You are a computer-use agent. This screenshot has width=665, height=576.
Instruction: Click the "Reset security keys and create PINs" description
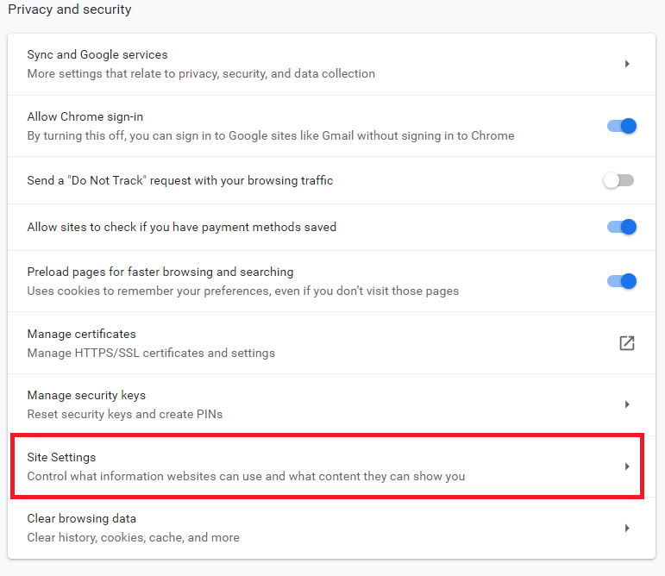(x=124, y=414)
